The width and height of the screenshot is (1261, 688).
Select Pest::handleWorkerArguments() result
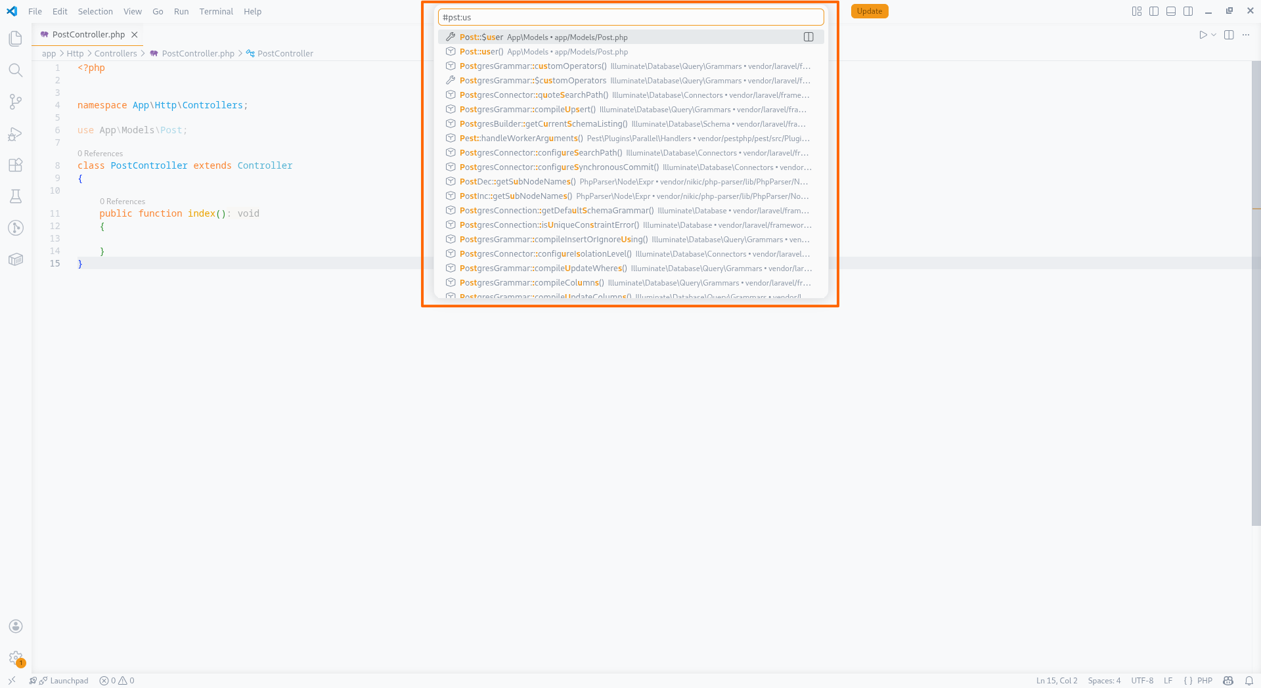pyautogui.click(x=630, y=139)
